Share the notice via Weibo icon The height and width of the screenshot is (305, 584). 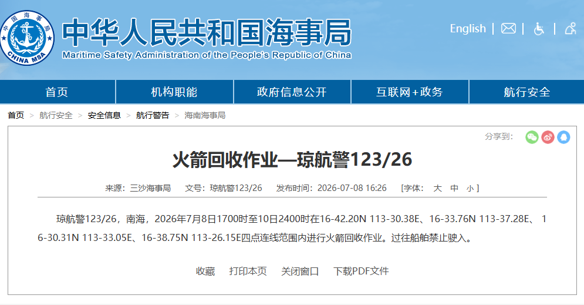point(548,137)
